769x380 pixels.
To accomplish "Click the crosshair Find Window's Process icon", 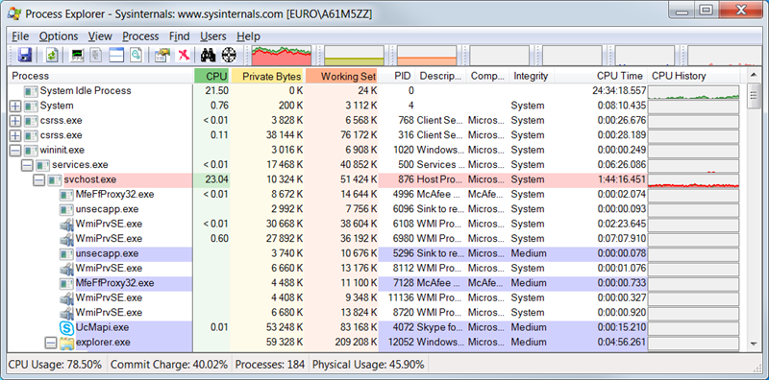I will pos(229,55).
